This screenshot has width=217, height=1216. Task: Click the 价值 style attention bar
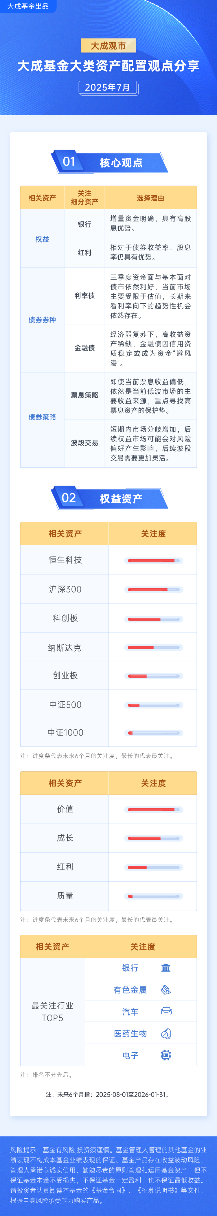pyautogui.click(x=154, y=810)
